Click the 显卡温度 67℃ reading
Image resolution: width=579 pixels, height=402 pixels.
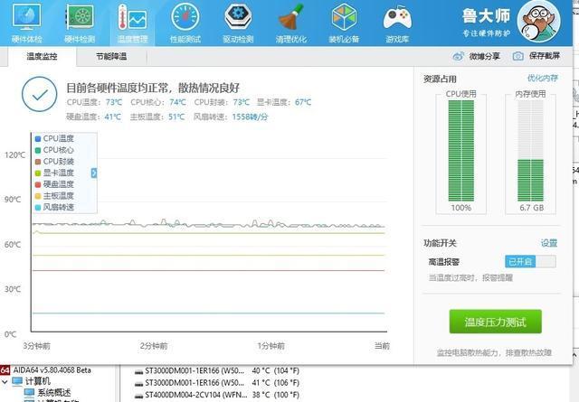click(284, 102)
